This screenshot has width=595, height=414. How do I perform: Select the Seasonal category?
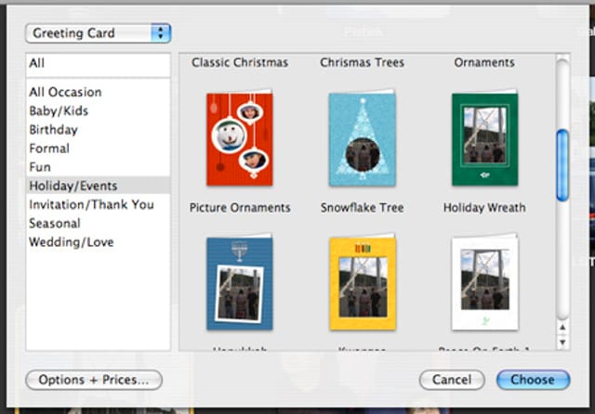pyautogui.click(x=98, y=223)
